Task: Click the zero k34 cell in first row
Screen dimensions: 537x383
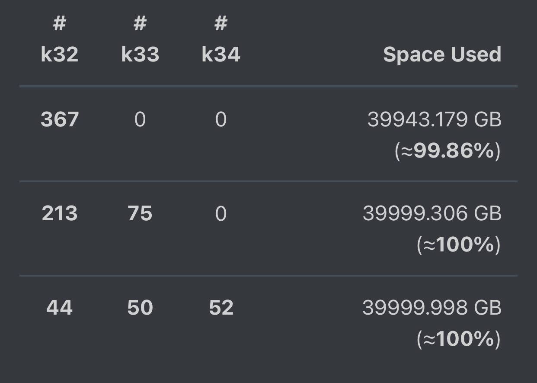Action: (x=221, y=119)
